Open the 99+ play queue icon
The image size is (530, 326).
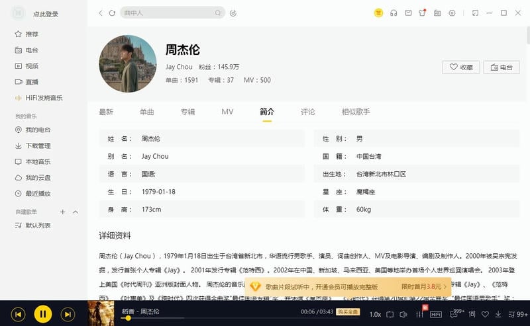[x=517, y=315]
